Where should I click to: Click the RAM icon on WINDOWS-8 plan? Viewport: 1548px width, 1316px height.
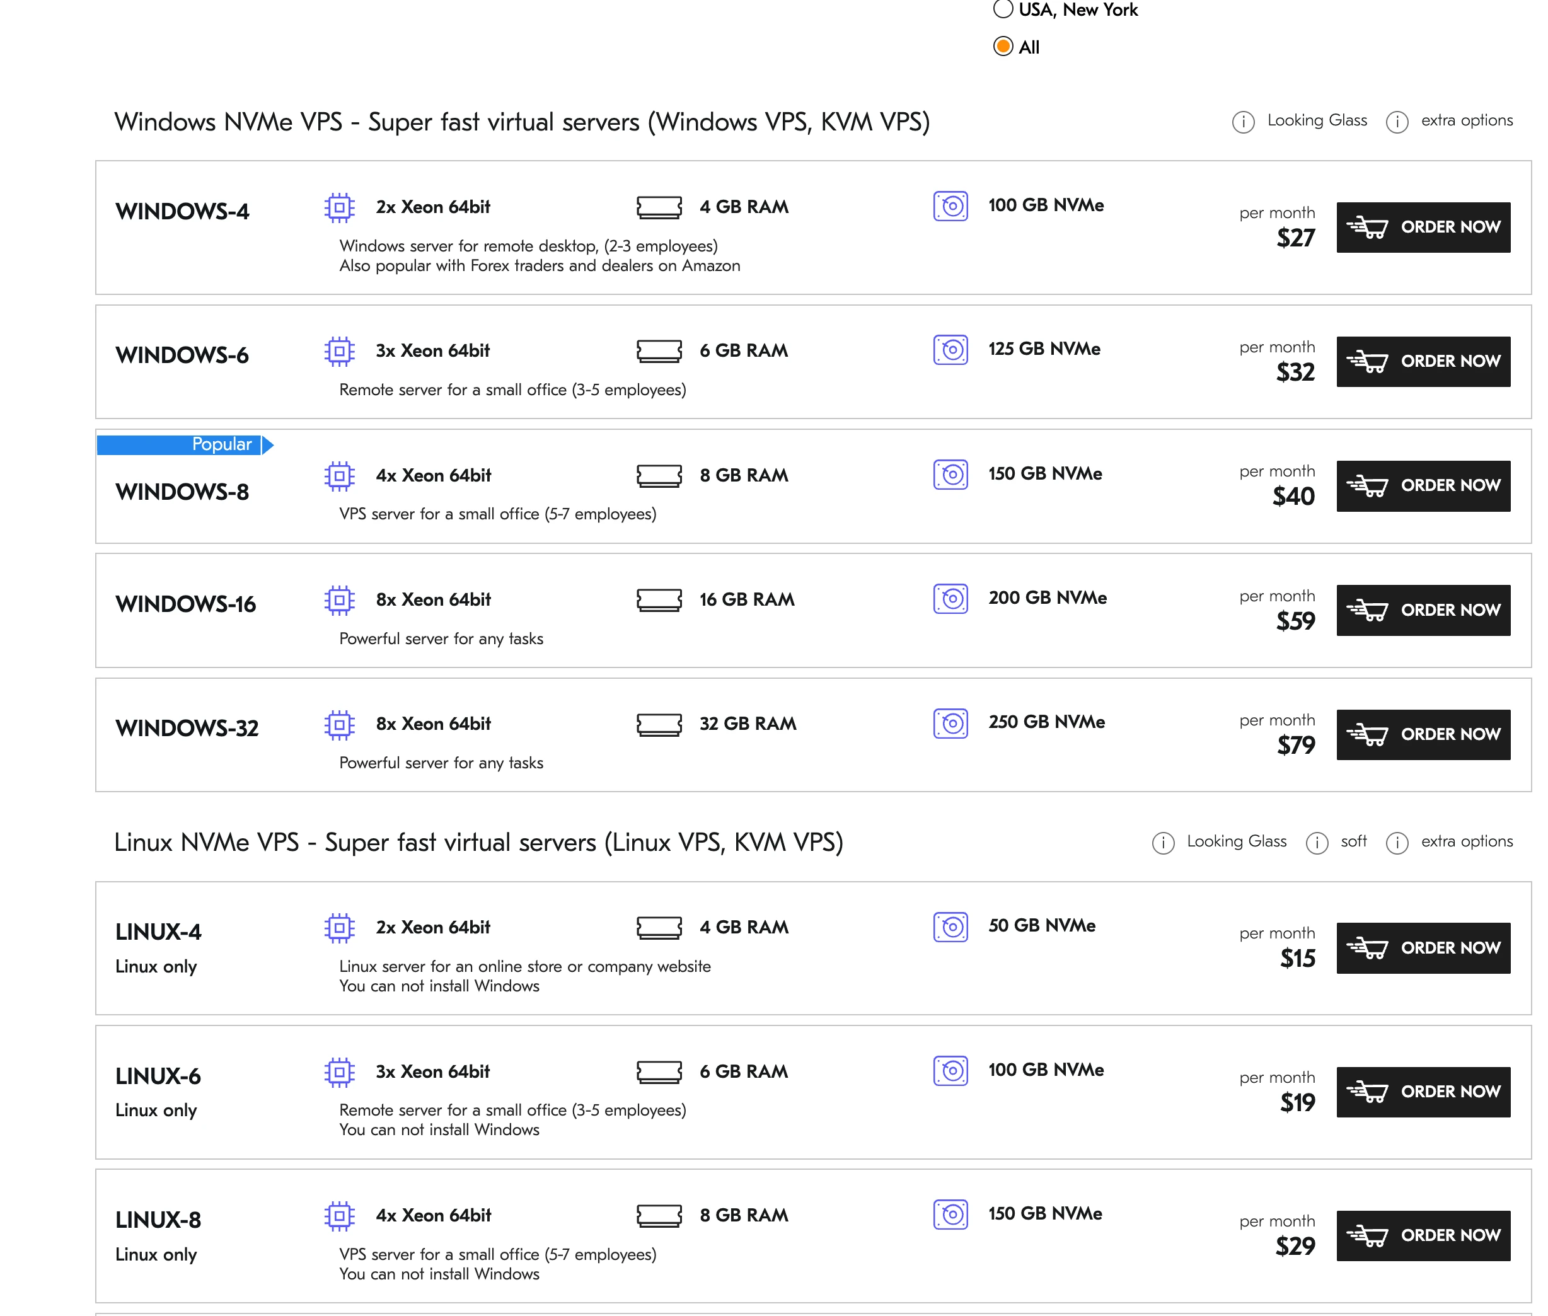point(659,475)
